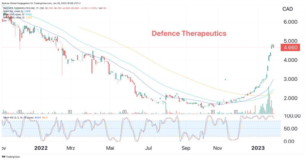Open the earnings marker after Mai
The width and height of the screenshot is (306, 160).
125,112
